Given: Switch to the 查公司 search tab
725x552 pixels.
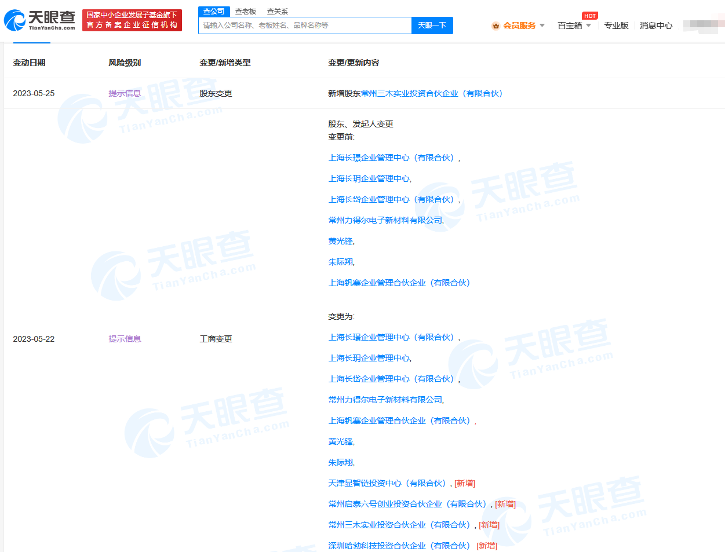Looking at the screenshot, I should pyautogui.click(x=214, y=12).
